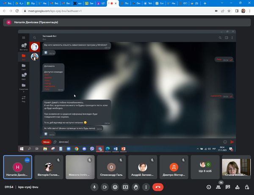Mute microphone in Meet call bar
The width and height of the screenshot is (254, 195).
pos(94,187)
